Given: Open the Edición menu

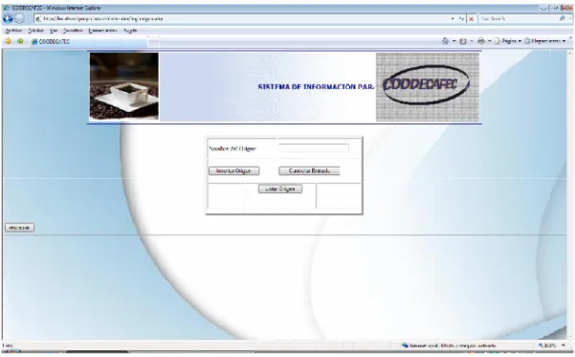Looking at the screenshot, I should (x=36, y=31).
